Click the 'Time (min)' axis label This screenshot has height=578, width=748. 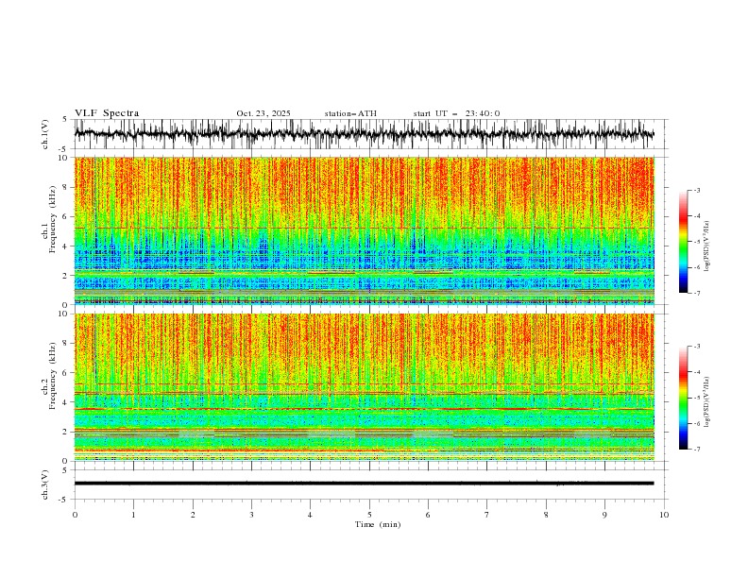(378, 524)
